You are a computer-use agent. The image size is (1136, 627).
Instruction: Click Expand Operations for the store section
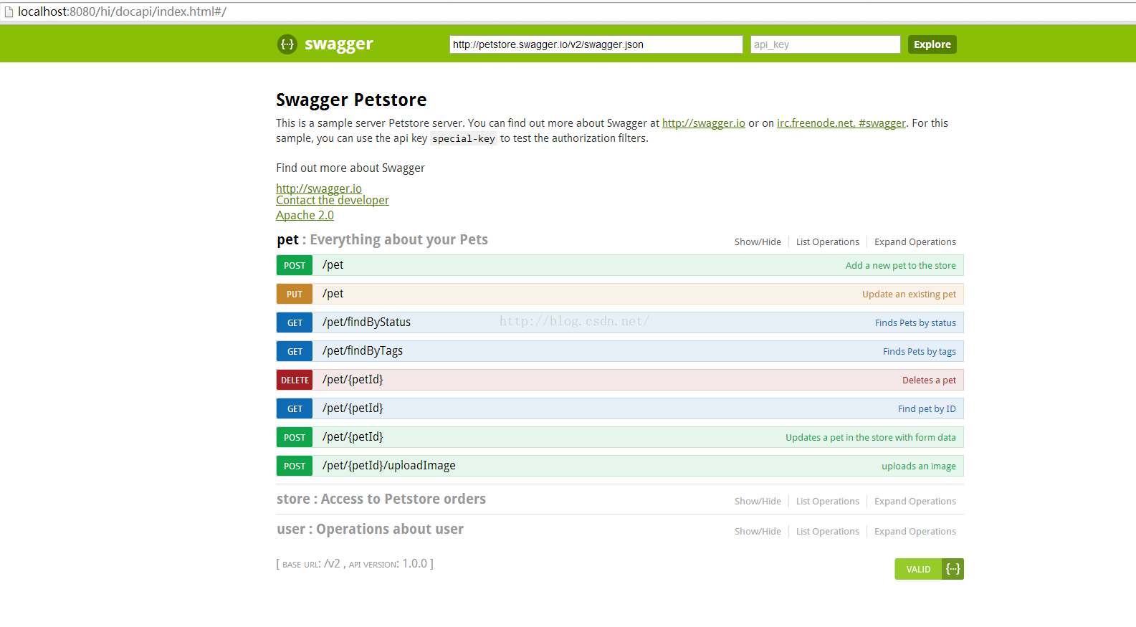pyautogui.click(x=915, y=502)
